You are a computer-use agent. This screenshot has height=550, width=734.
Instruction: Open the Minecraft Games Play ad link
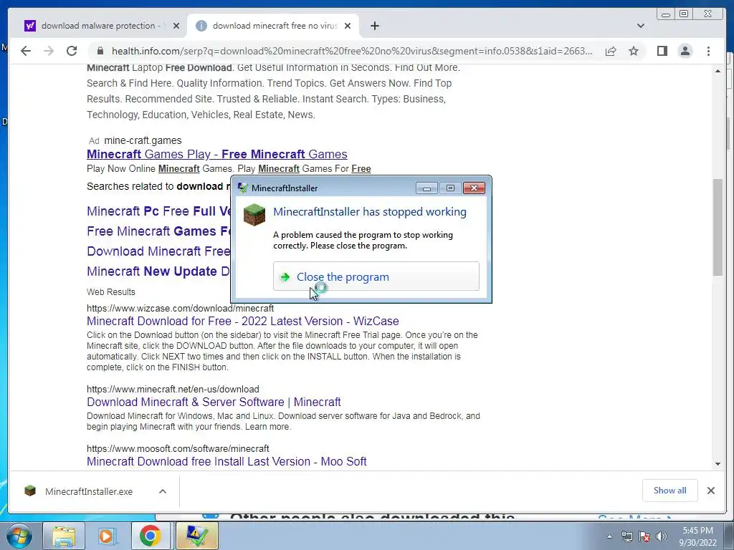(216, 154)
